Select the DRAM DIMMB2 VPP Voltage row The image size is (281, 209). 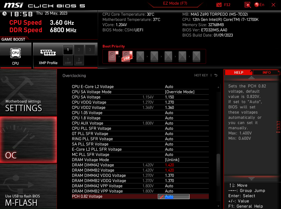(x=140, y=191)
